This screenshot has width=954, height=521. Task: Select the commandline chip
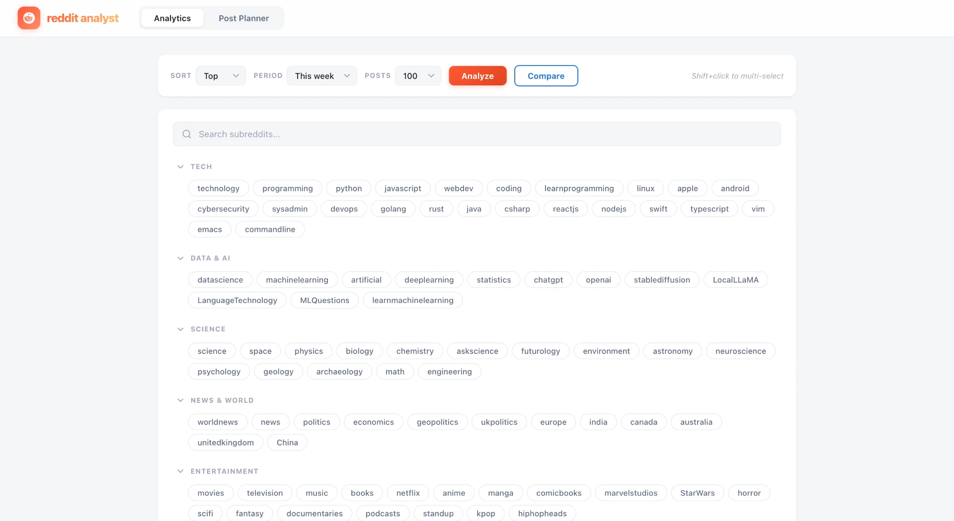coord(270,229)
